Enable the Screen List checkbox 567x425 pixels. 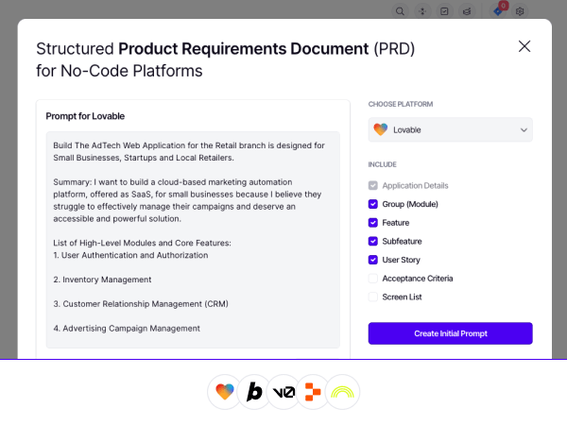pos(373,297)
